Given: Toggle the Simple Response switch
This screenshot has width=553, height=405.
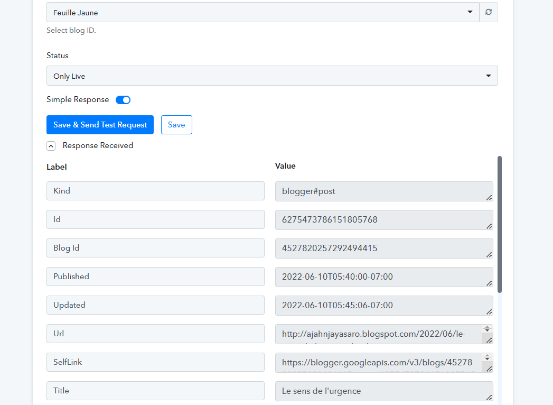Looking at the screenshot, I should click(123, 100).
